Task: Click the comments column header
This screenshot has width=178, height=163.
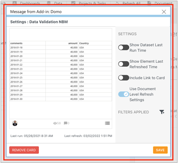Action: pyautogui.click(x=28, y=43)
